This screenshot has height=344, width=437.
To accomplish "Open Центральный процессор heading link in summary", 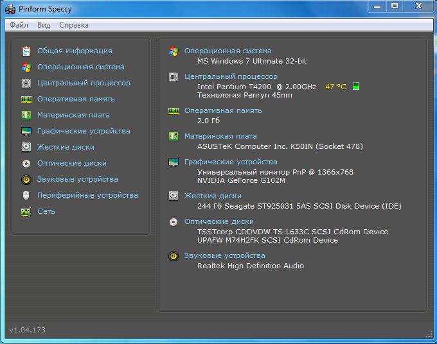I will pos(231,76).
